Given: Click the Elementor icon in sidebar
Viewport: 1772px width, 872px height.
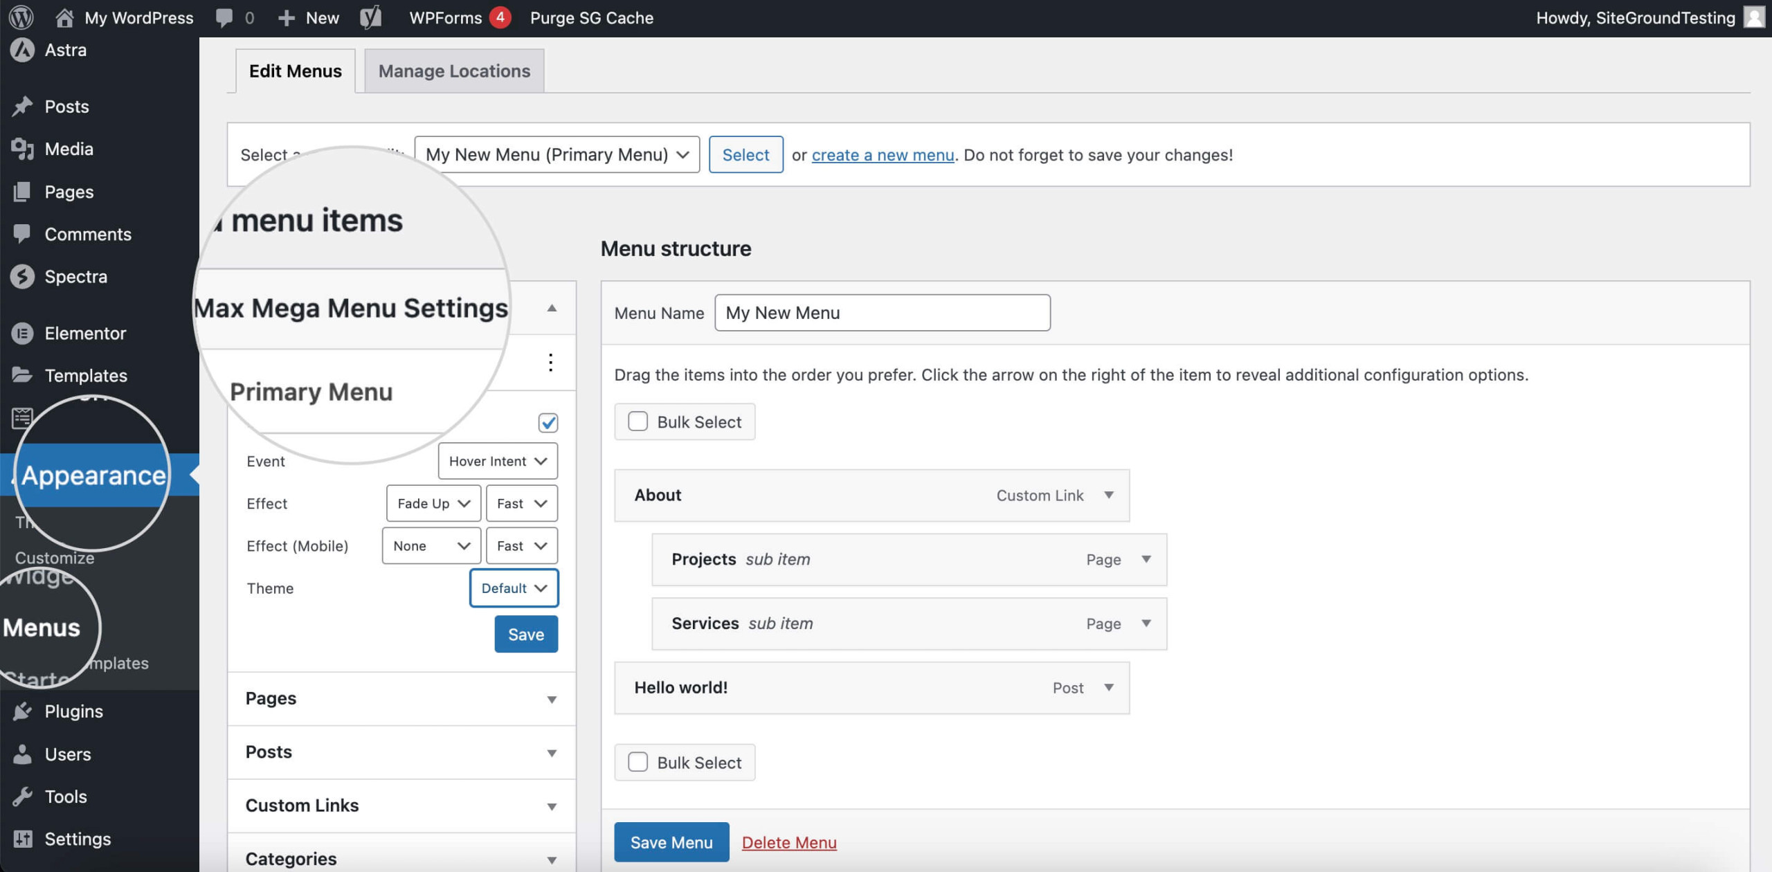Looking at the screenshot, I should point(22,333).
